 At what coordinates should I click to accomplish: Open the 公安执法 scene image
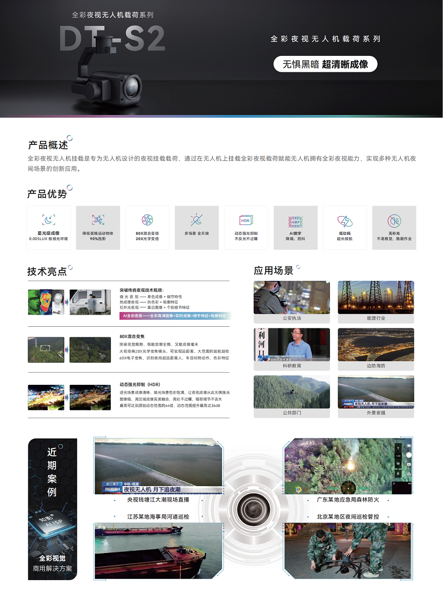coord(292,298)
